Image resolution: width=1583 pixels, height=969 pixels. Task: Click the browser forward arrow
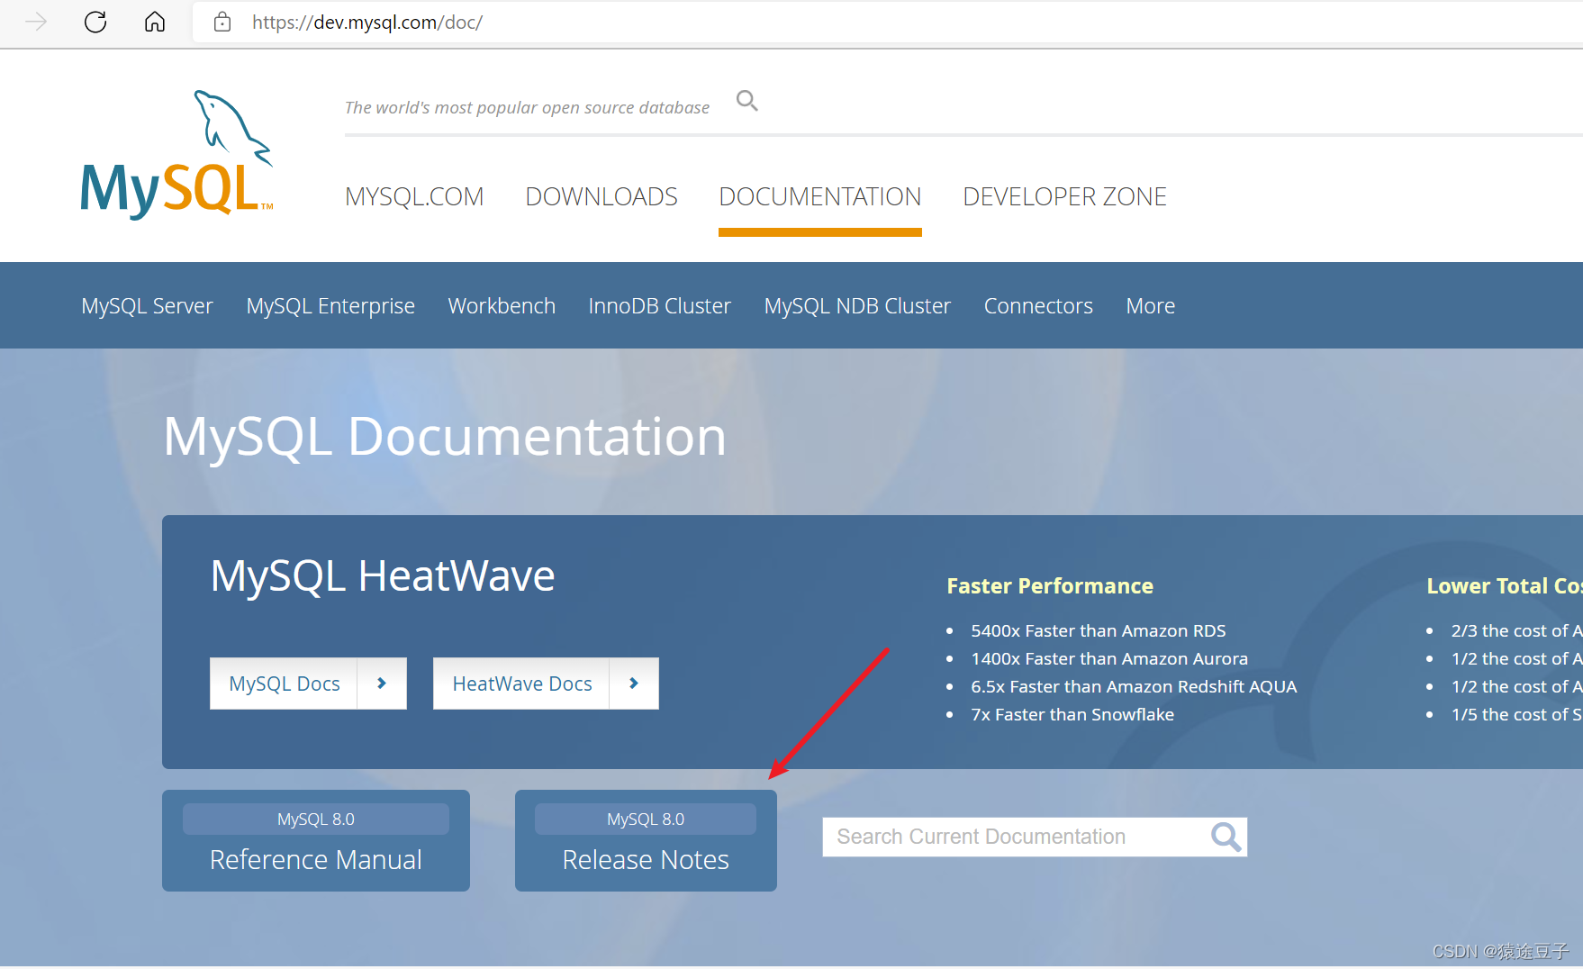coord(36,22)
